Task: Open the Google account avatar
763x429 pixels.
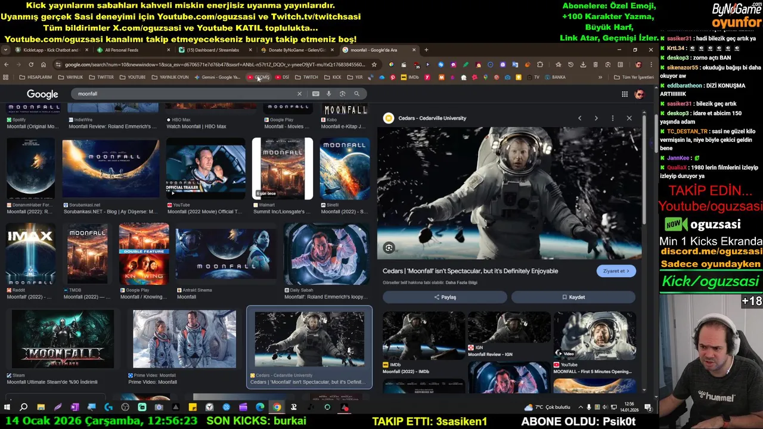Action: [x=640, y=94]
